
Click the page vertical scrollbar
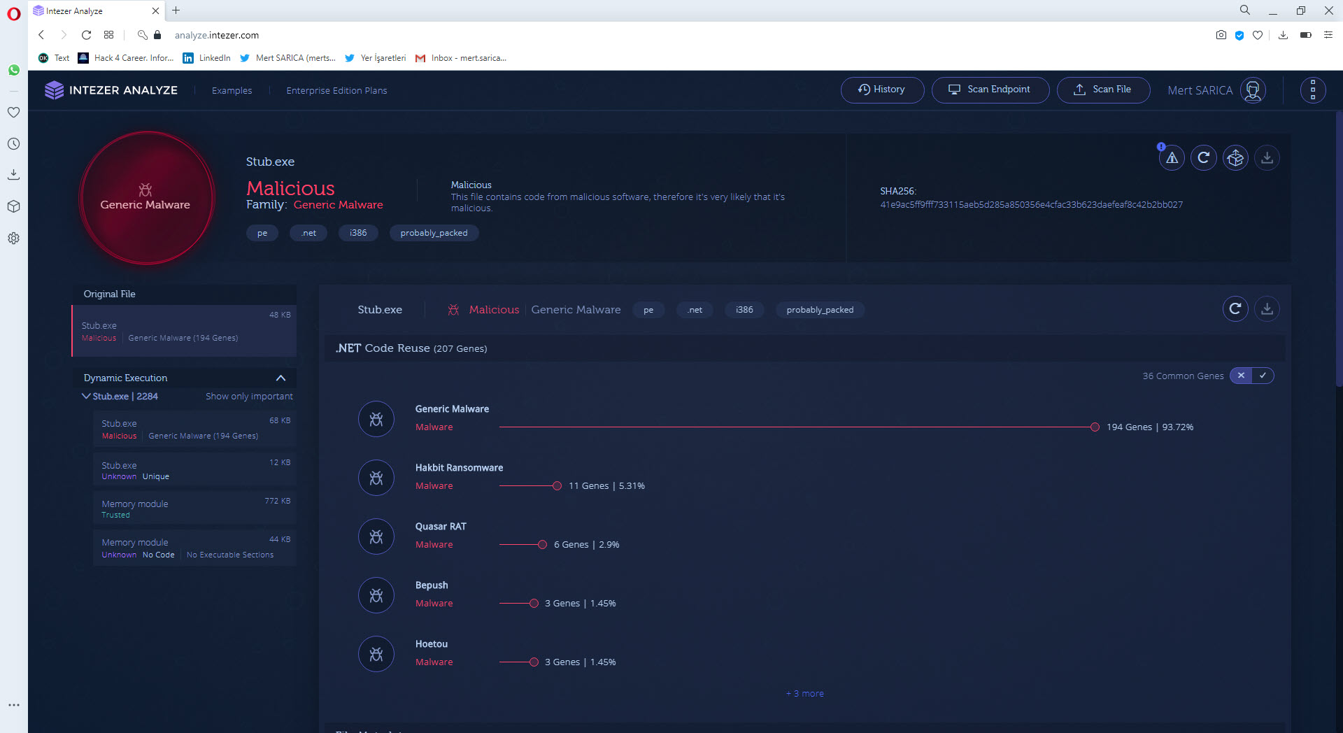coord(1338,248)
